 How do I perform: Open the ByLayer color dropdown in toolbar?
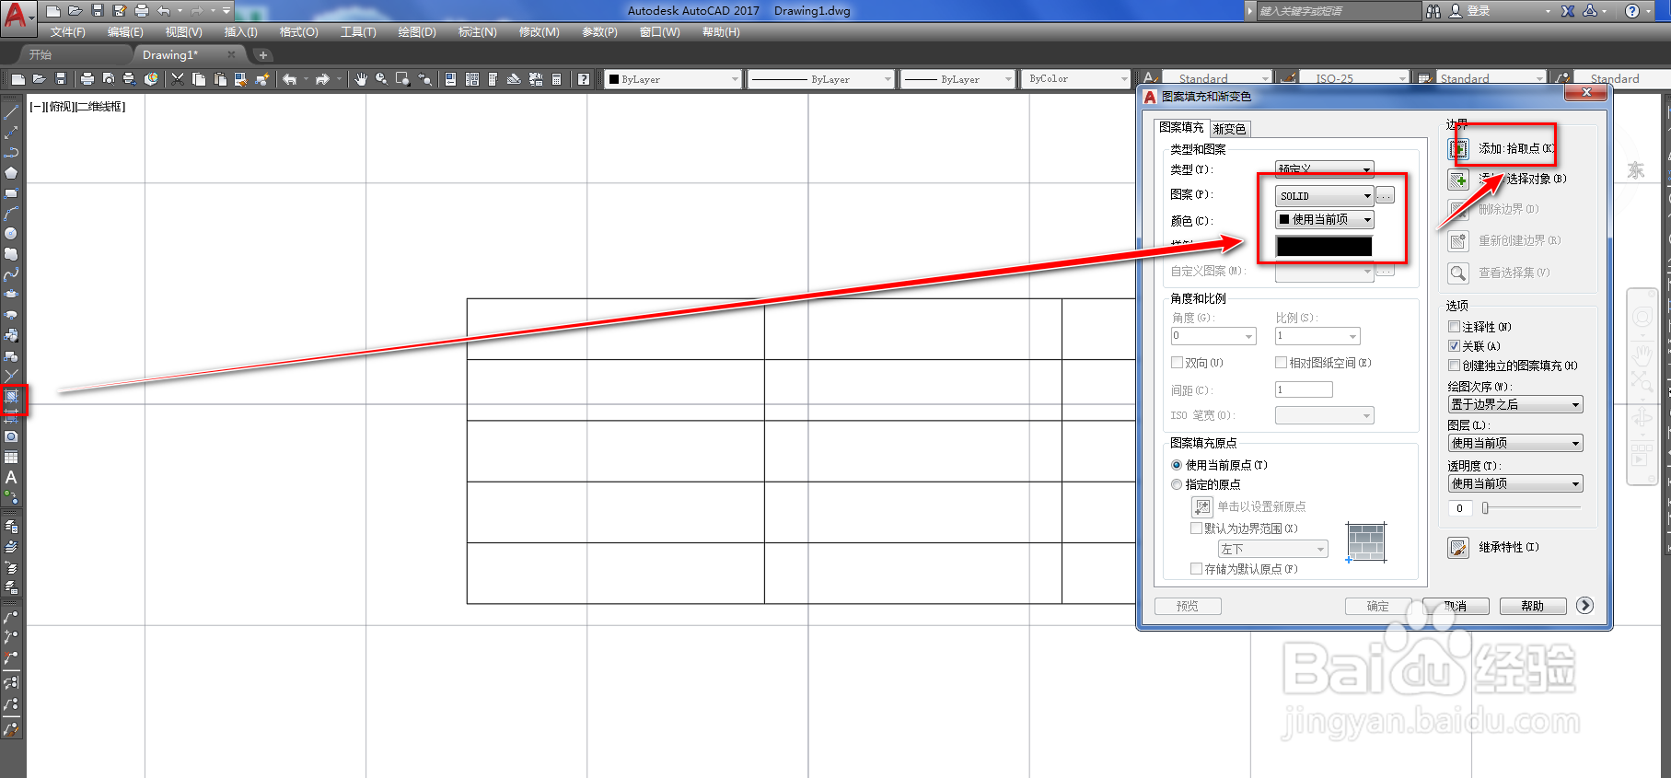[673, 79]
